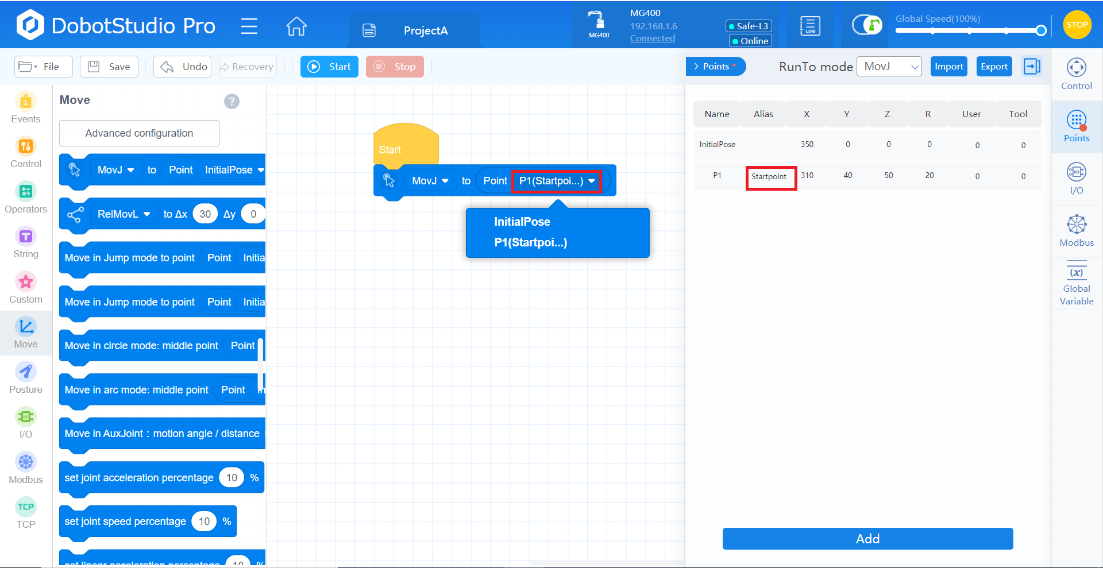Open the RunTo mode MovJ dropdown
This screenshot has height=568, width=1103.
889,66
